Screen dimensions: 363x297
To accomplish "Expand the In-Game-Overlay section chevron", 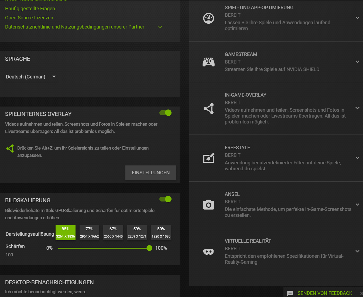I will tap(357, 108).
